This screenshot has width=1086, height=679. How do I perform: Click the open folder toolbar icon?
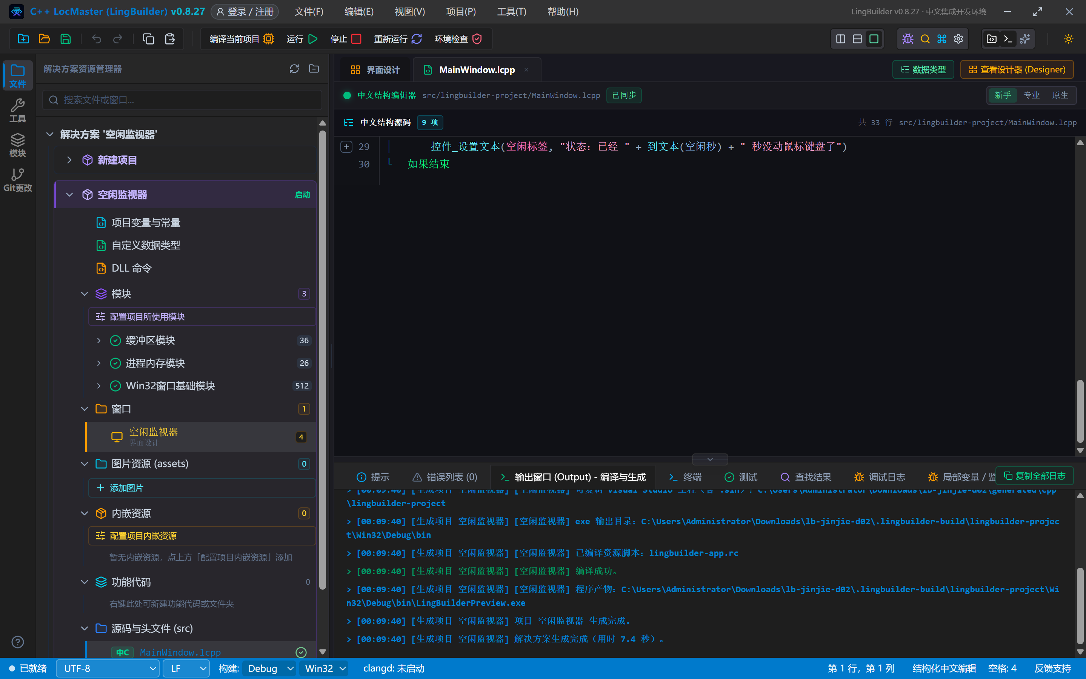click(44, 39)
